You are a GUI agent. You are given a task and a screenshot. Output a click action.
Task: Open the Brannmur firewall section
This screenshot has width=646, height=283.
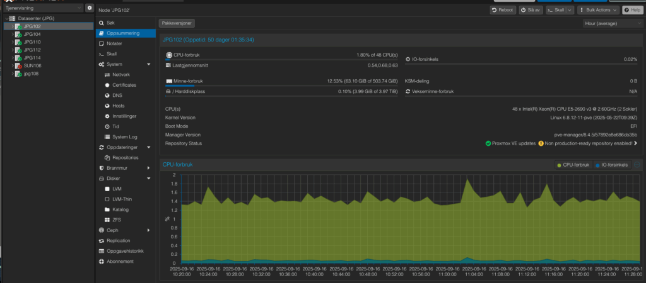(118, 168)
